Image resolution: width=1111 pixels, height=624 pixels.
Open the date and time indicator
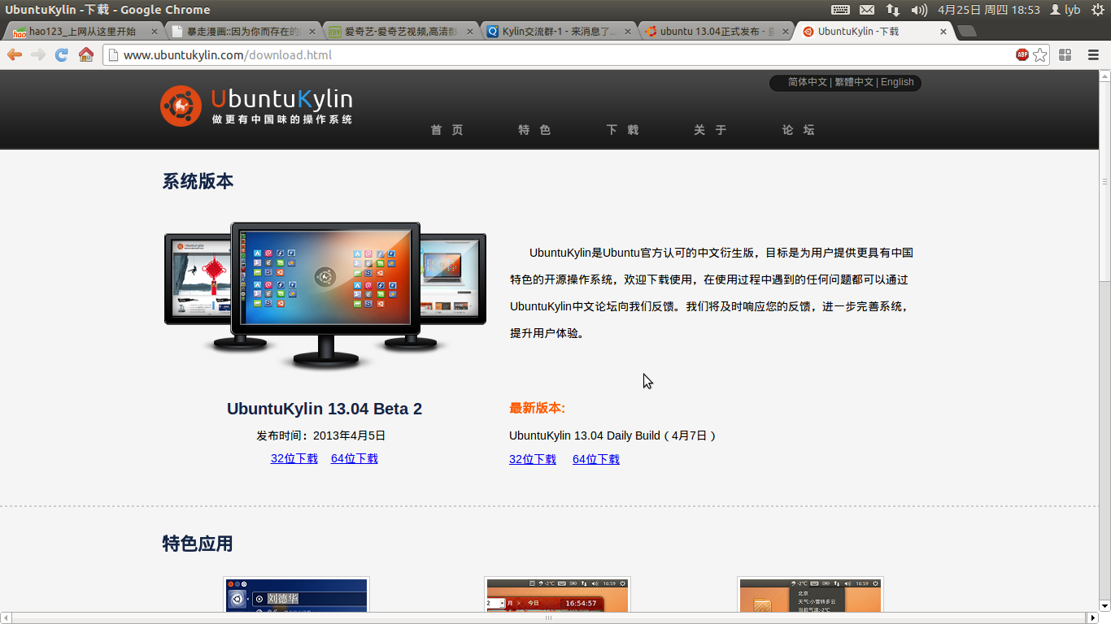pos(989,10)
